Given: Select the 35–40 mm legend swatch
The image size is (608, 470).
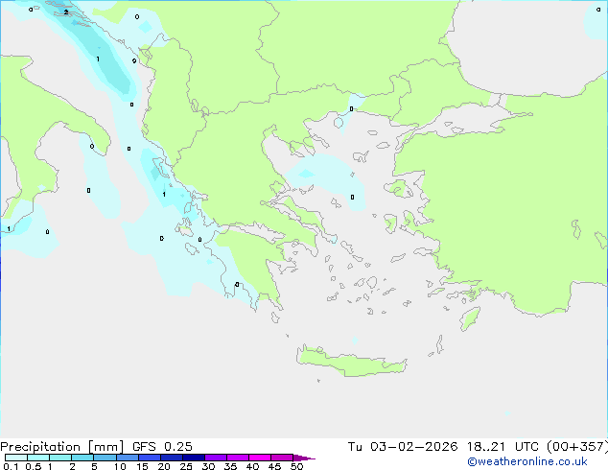Looking at the screenshot, I should click(238, 458).
